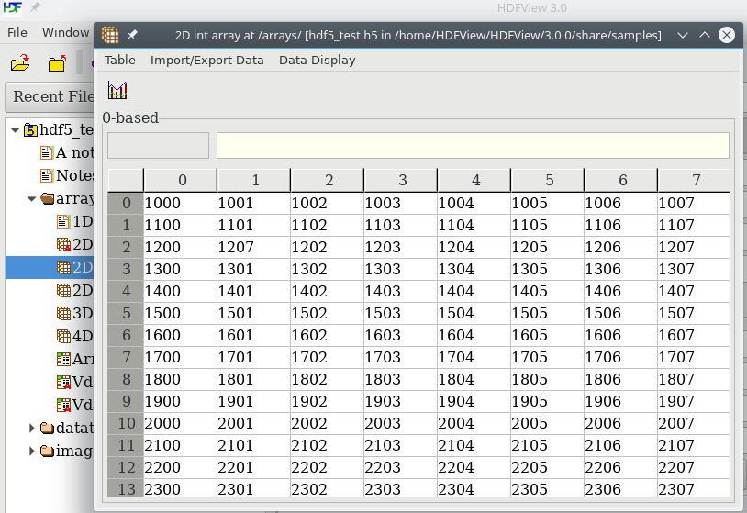
Task: Click cell with value 1404
Action: click(x=474, y=291)
